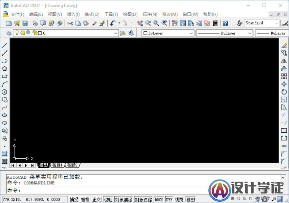Image resolution: width=289 pixels, height=203 pixels.
Task: Select the Rectangle draw tool
Action: tap(5, 76)
